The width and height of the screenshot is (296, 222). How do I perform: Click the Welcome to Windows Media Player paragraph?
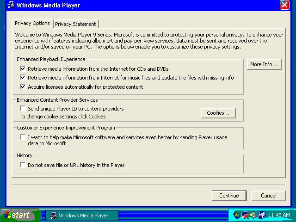[x=149, y=41]
